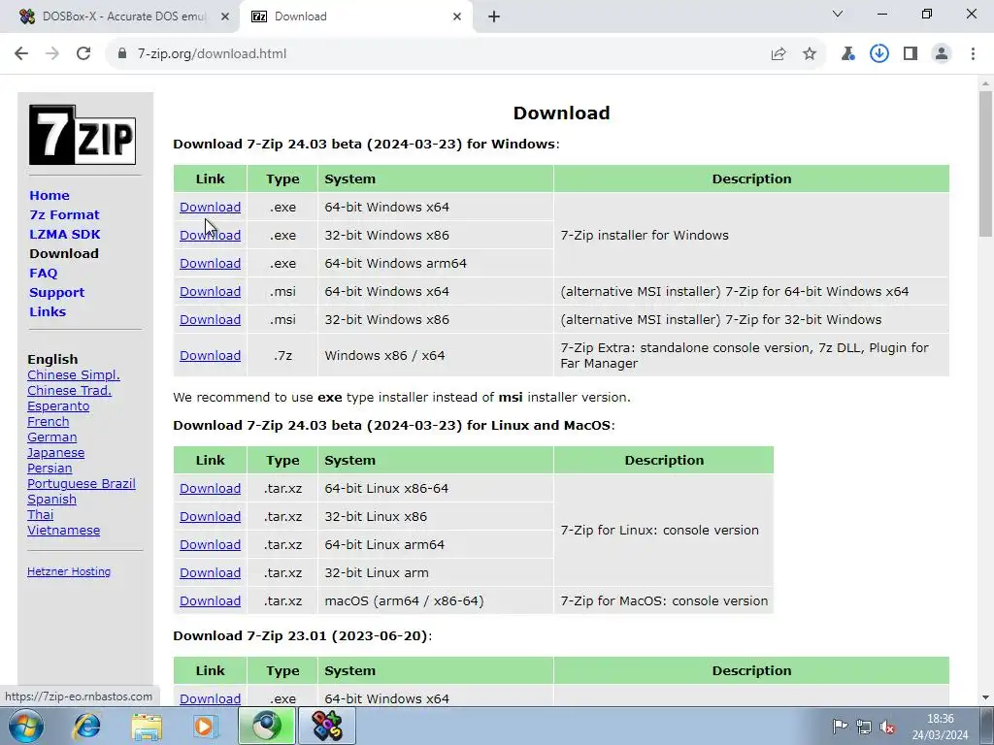
Task: Close the DOSBox-X tab
Action: click(x=225, y=16)
